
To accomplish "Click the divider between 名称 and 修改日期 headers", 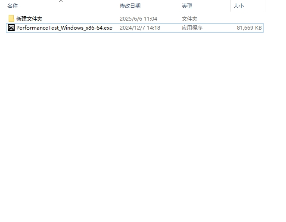I will coord(117,6).
